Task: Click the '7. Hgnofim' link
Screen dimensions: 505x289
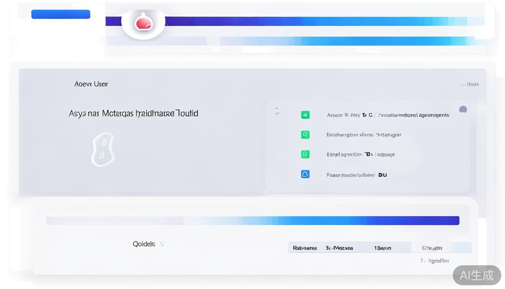Action: pos(434,261)
